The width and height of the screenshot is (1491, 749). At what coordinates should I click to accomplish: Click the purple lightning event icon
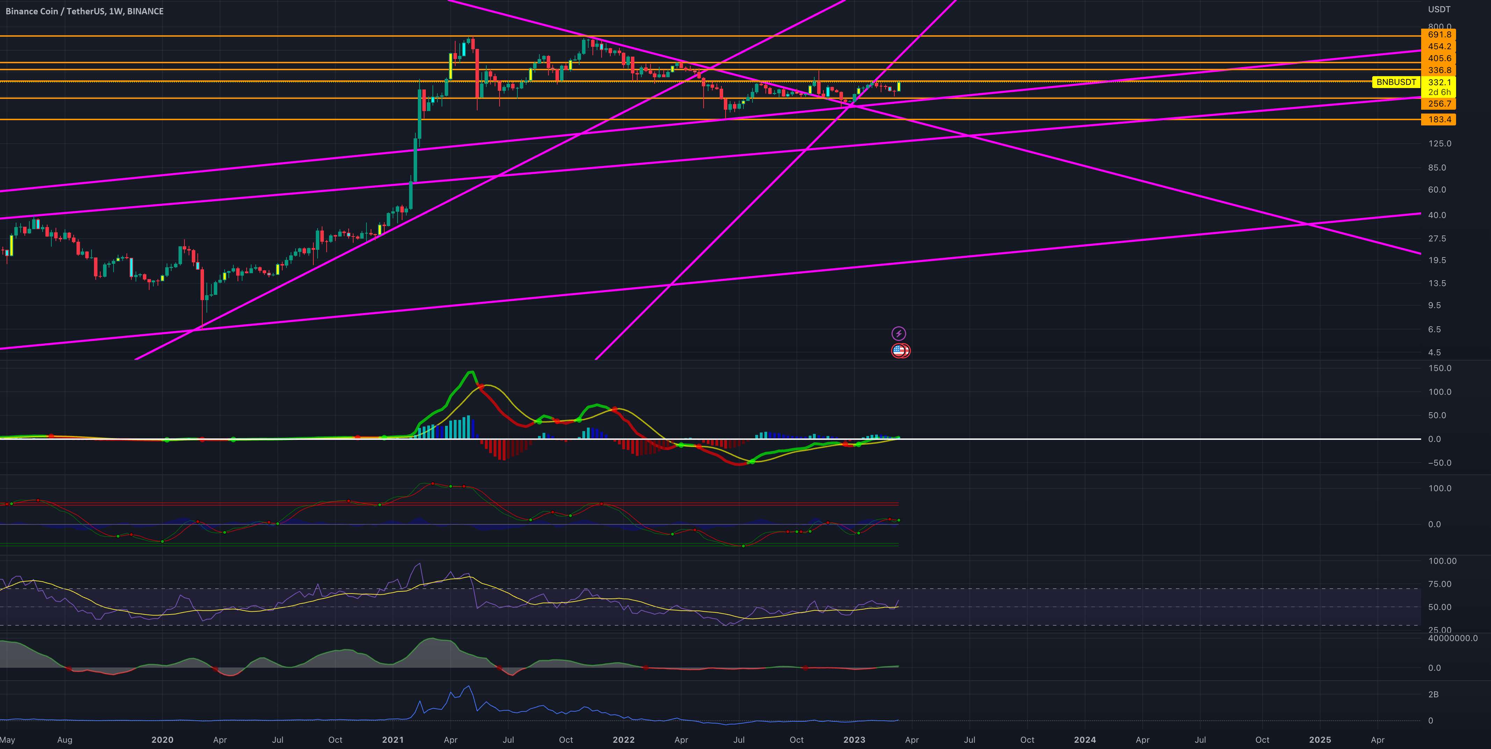point(898,333)
